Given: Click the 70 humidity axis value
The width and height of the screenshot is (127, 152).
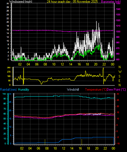Looking at the screenshot, I should [5, 109].
